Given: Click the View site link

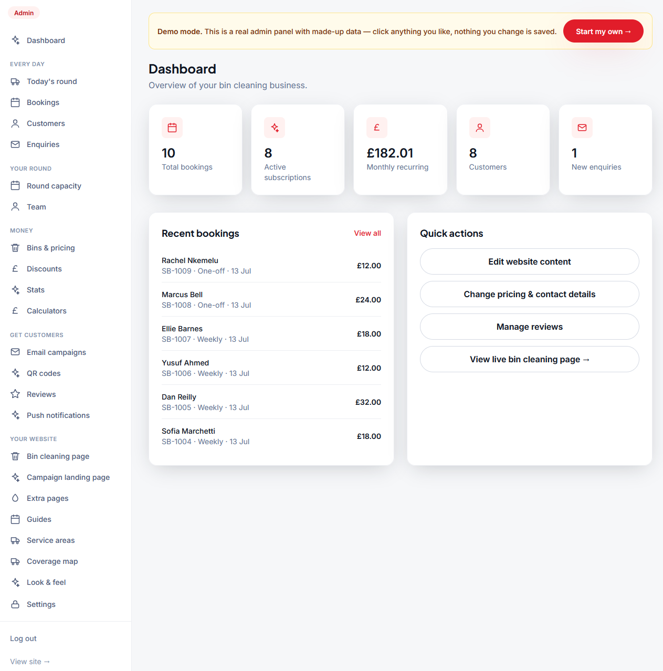Looking at the screenshot, I should pyautogui.click(x=30, y=662).
